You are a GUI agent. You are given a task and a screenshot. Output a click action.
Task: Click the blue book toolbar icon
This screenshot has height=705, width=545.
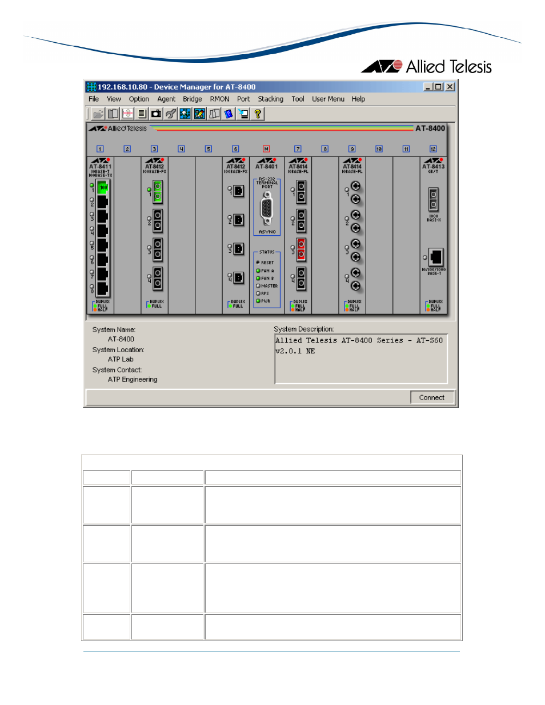(x=229, y=114)
